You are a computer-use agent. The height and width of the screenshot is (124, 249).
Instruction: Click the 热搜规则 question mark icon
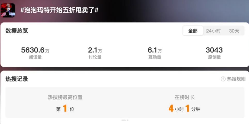223,79
